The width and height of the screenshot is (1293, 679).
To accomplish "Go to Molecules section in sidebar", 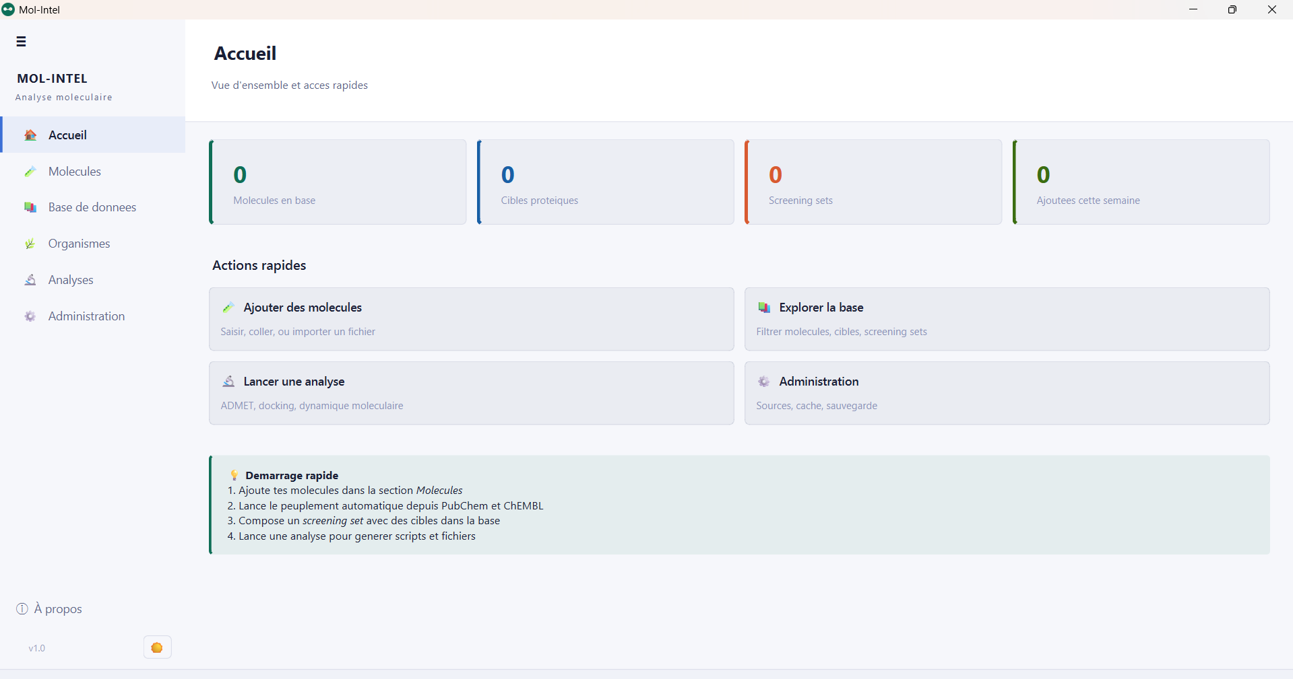I will click(93, 171).
